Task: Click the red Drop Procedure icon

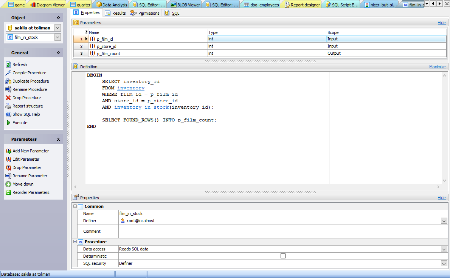Action: (8, 98)
